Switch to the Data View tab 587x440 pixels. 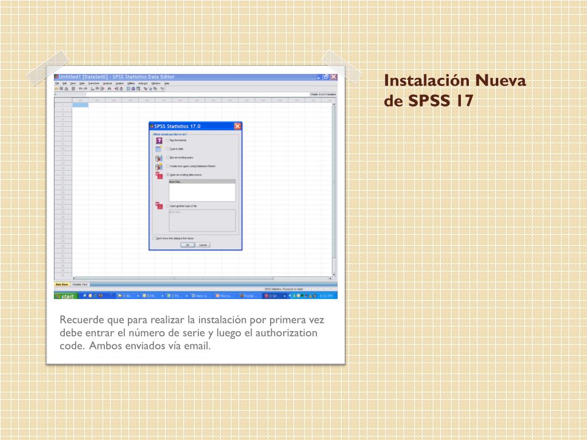[62, 284]
